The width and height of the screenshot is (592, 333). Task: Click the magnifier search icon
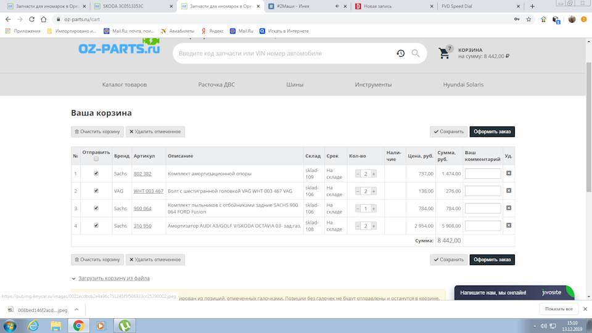coord(415,54)
